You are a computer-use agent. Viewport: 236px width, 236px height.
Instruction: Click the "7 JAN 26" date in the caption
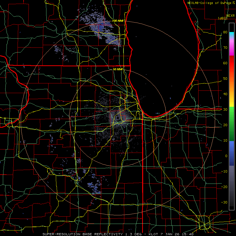pos(170,234)
